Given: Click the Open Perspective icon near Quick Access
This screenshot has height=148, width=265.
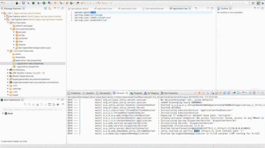Looking at the screenshot, I should [253, 3].
